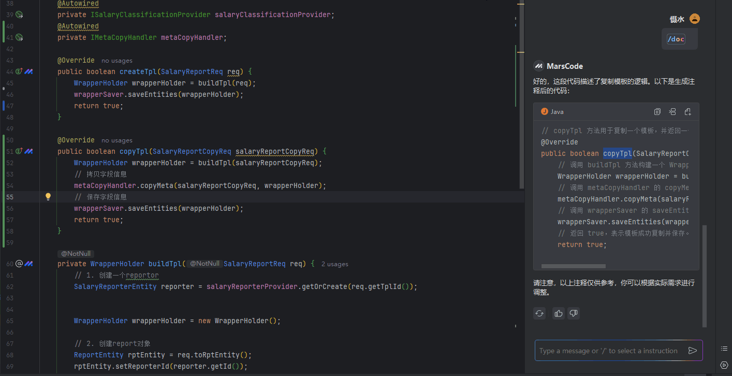The image size is (732, 376).
Task: Open the hexagon play tool in right sidebar
Action: point(724,365)
